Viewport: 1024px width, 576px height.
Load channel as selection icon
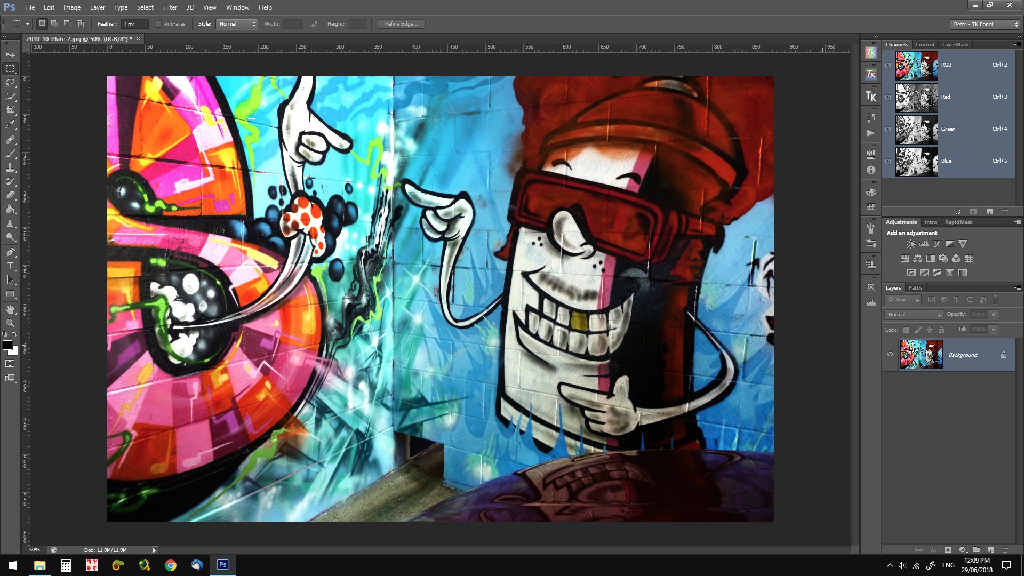pos(957,212)
